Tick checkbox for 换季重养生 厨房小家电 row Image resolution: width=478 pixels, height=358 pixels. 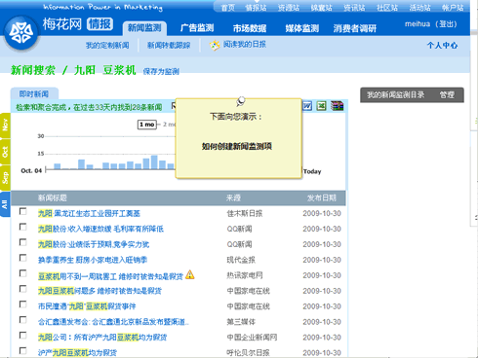[22, 258]
